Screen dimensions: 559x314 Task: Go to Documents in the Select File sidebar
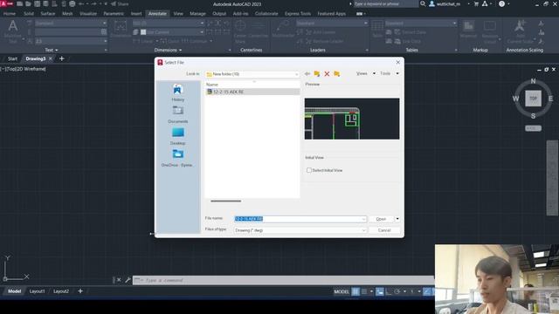[177, 114]
